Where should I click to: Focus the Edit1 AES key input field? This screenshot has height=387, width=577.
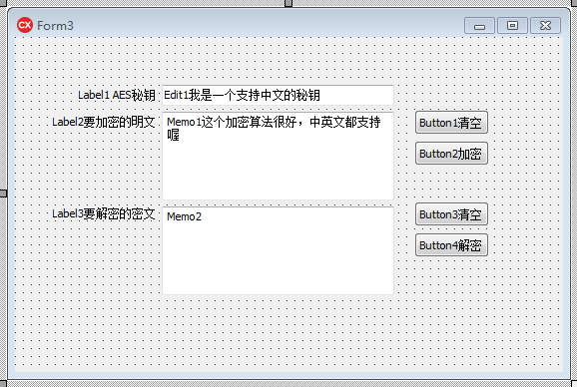click(278, 95)
